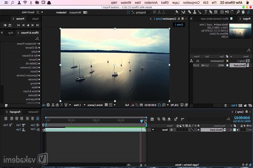The height and width of the screenshot is (168, 253).
Task: Click the timeline zoom slider handle
Action: click(141, 165)
